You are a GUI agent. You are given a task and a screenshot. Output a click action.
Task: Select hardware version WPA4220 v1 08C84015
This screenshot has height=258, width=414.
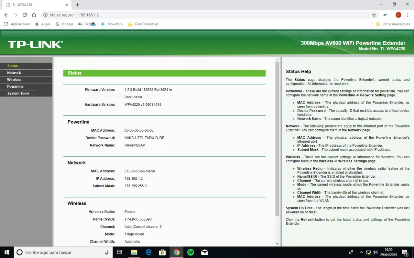[x=143, y=104]
